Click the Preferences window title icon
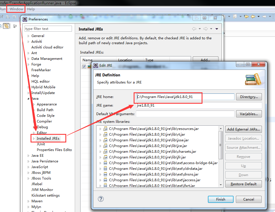Viewport: 275px width, 212px height. pos(25,19)
